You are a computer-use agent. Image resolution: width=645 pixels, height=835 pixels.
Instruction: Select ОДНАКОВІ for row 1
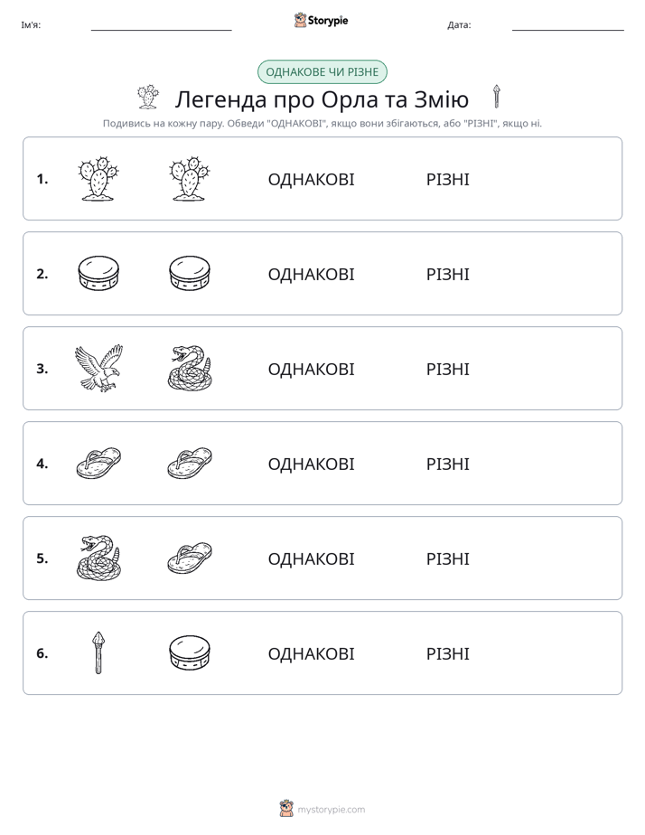(x=311, y=180)
